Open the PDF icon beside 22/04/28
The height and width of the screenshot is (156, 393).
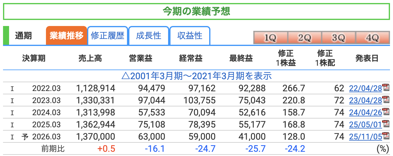[386, 88]
